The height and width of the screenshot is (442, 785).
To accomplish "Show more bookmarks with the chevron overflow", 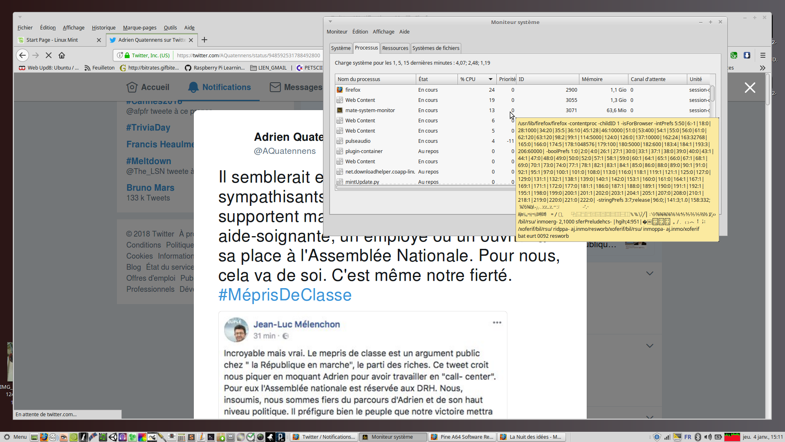I will [x=763, y=68].
